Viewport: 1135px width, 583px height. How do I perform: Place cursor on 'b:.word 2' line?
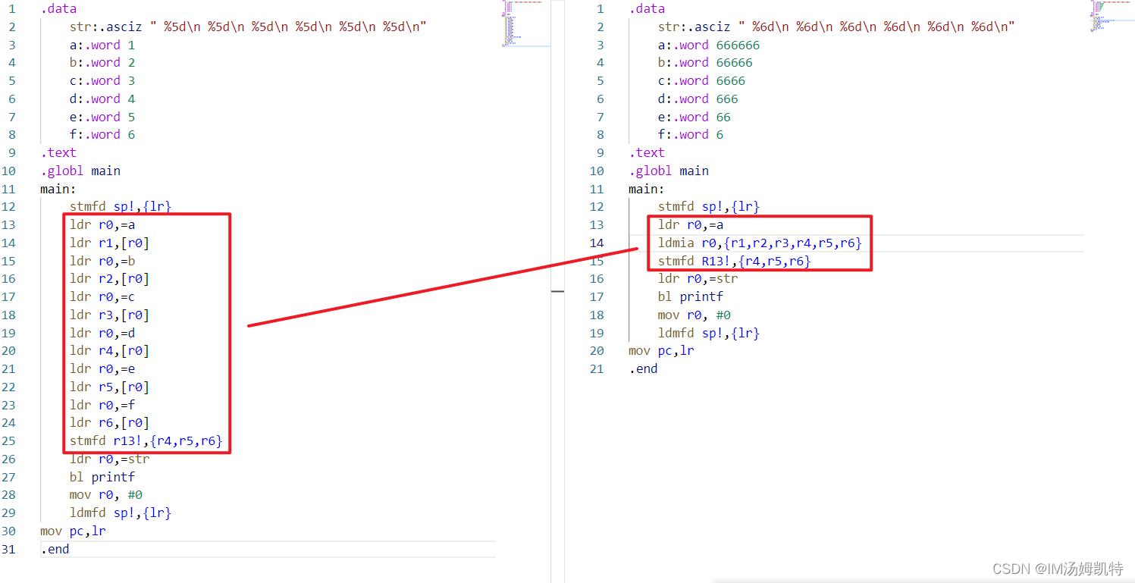(x=102, y=63)
